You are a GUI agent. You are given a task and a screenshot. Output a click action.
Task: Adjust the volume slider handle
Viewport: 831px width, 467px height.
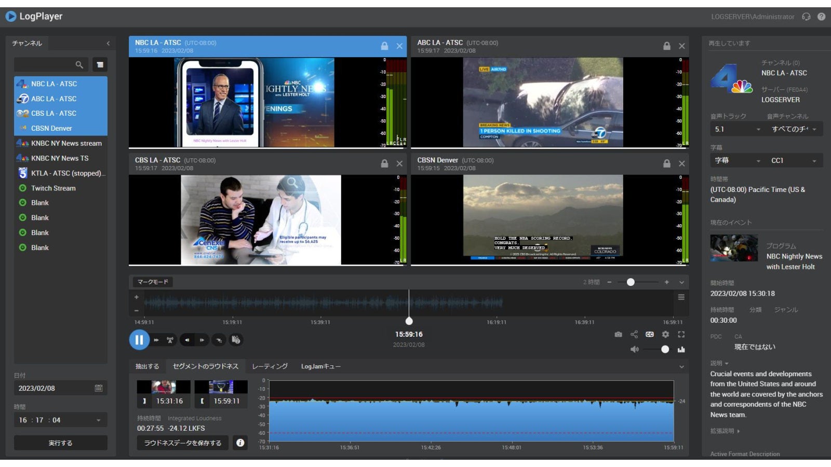(665, 350)
